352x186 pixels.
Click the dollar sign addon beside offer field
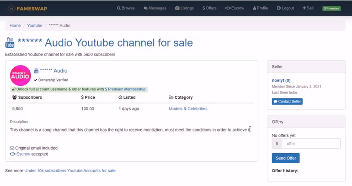coord(277,144)
